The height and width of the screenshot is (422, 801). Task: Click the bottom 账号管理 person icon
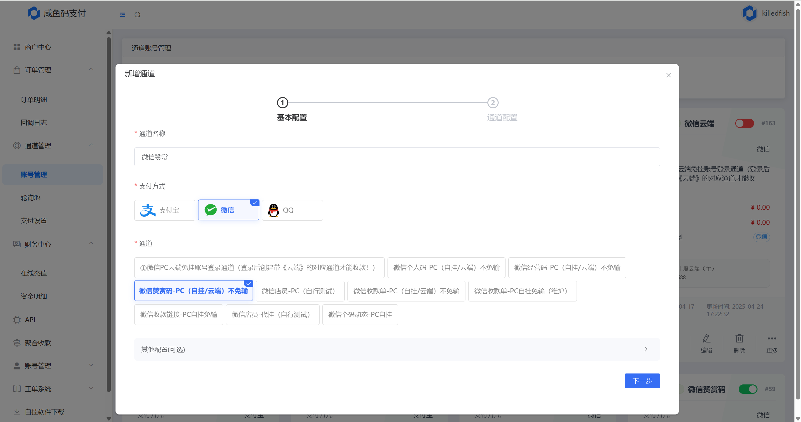coord(17,366)
